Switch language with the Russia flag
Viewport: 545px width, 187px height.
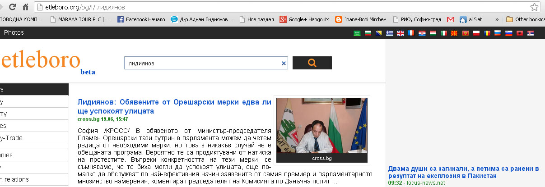point(498,33)
